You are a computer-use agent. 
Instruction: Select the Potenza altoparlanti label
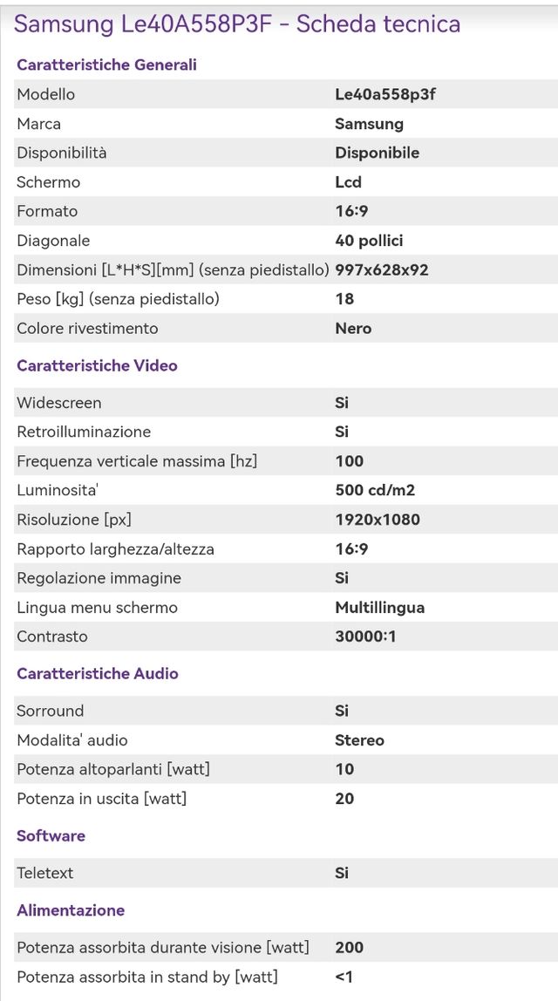click(113, 769)
